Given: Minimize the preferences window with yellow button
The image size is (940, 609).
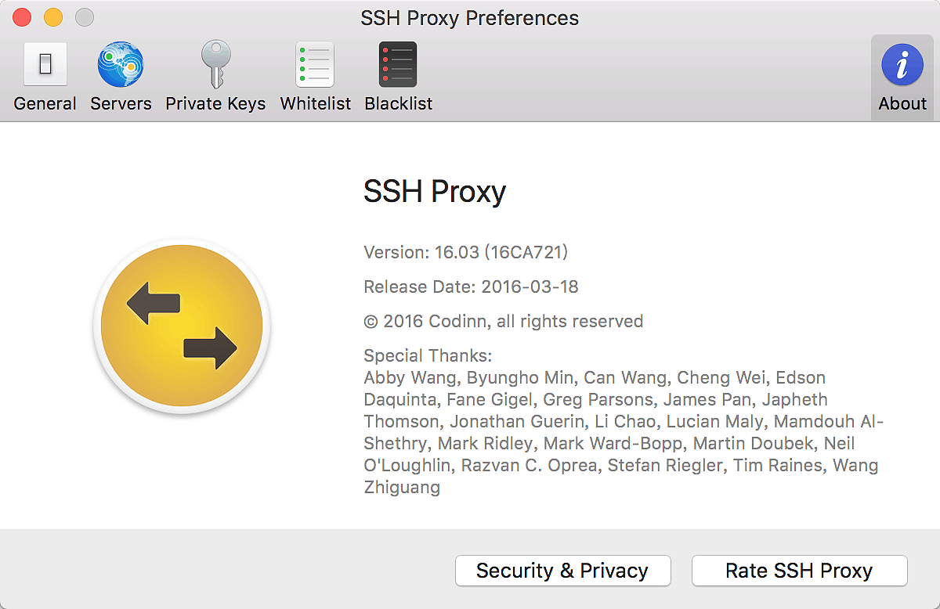Looking at the screenshot, I should pyautogui.click(x=53, y=17).
